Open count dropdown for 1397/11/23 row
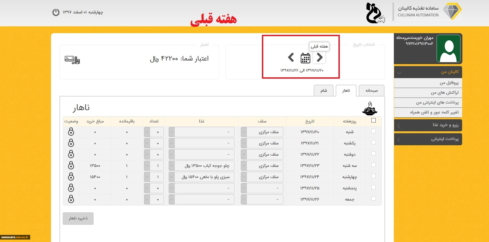Screen dimensions: 489x242 click(154, 166)
